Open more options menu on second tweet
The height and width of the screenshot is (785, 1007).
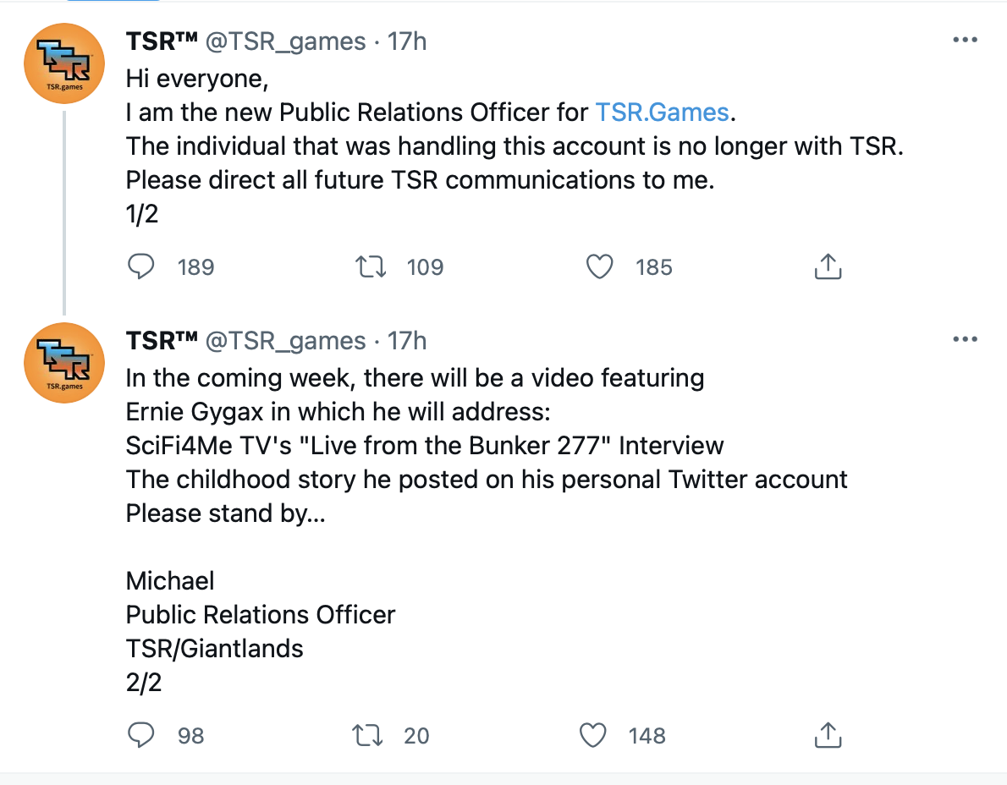(x=965, y=340)
